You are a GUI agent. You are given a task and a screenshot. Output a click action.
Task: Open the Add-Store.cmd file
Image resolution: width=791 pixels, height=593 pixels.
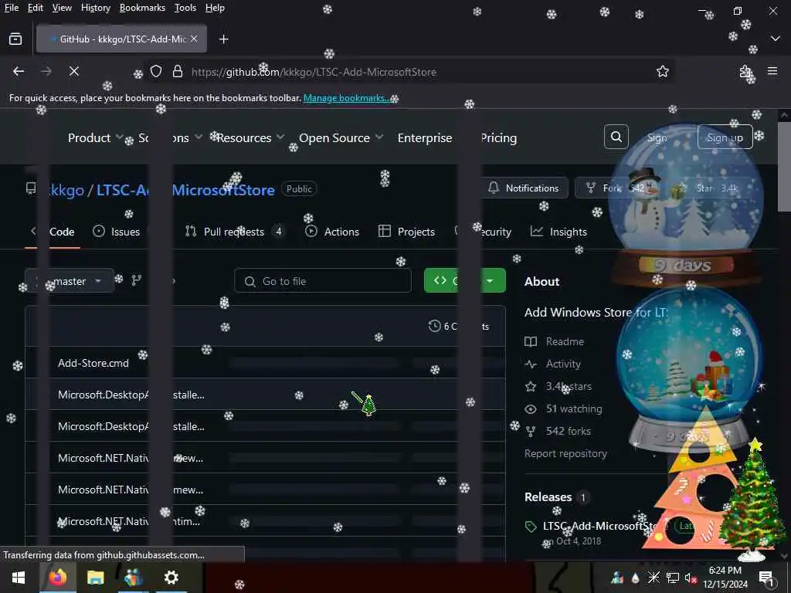(x=93, y=363)
